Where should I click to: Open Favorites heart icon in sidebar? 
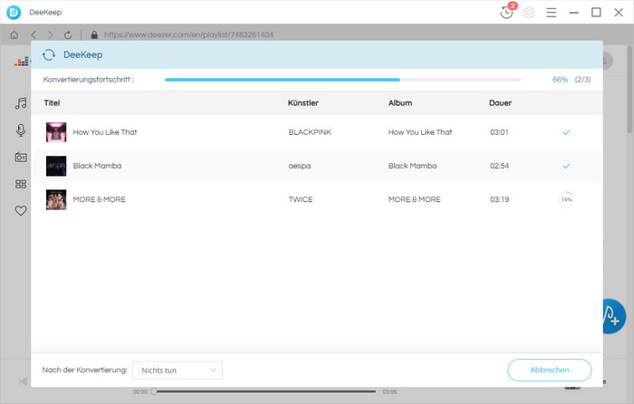click(x=21, y=210)
